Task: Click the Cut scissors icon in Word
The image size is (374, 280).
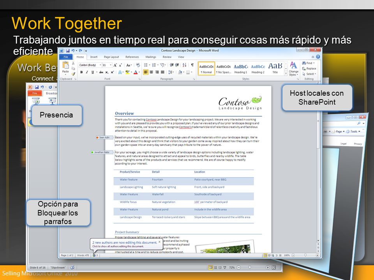Action: coord(73,63)
